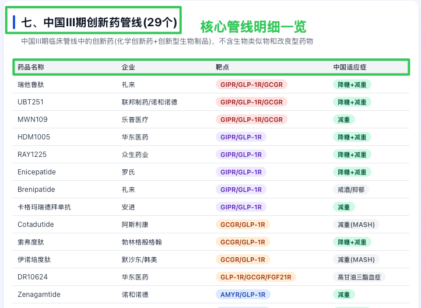
Task: Select the 中国适应症 column header
Action: click(x=350, y=67)
